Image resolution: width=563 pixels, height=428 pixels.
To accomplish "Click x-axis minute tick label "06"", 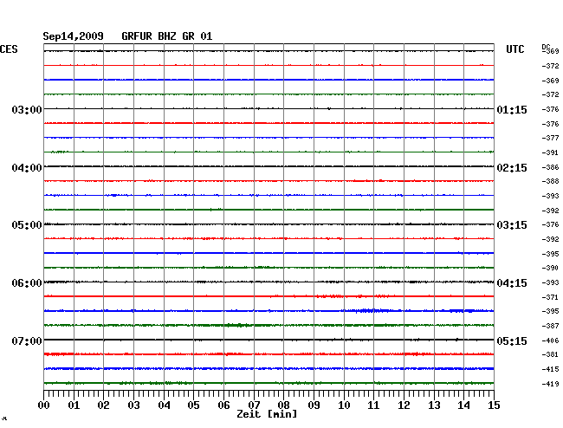I will [x=223, y=405].
